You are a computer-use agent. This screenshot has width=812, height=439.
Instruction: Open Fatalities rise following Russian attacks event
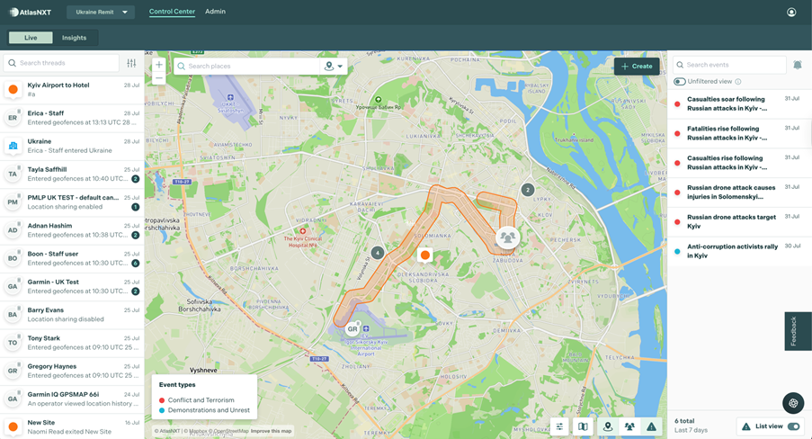739,133
